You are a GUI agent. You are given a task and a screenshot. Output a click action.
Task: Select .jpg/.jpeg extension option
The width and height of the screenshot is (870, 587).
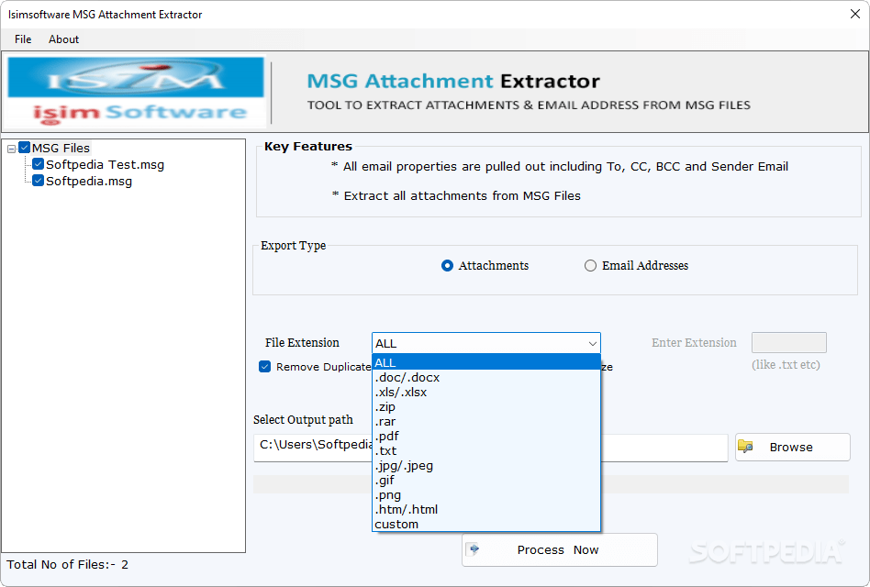click(486, 466)
